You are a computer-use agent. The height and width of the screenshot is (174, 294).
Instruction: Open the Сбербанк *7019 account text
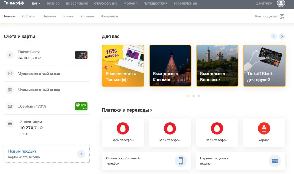pos(32,106)
